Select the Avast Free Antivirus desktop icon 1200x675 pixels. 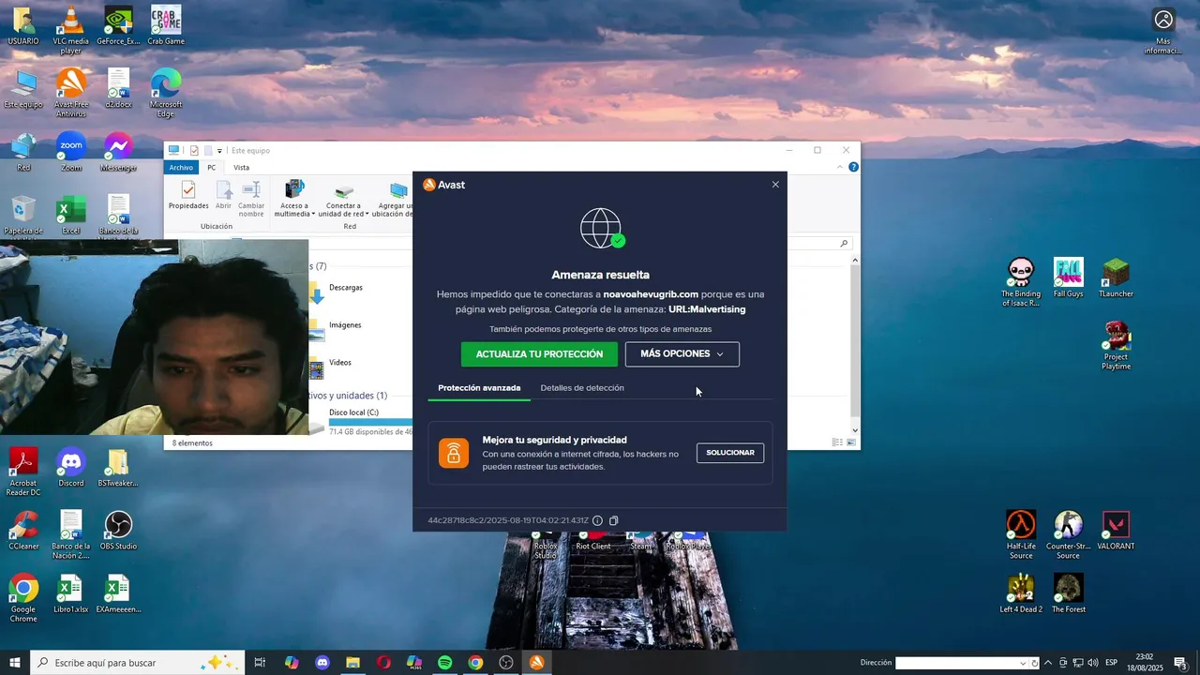point(70,93)
